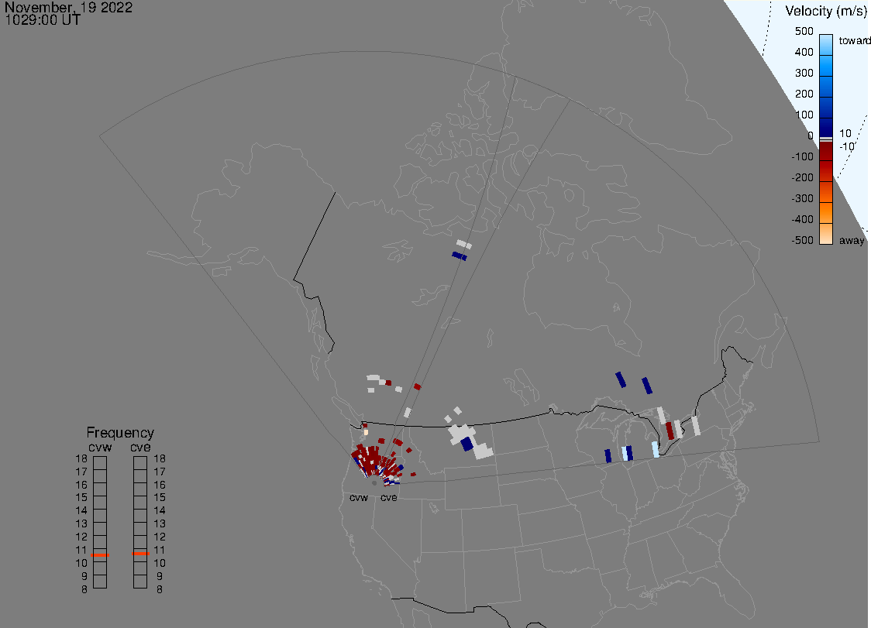Click the '14' label left of cvw bar
Screen dimensions: 871x628
point(81,511)
